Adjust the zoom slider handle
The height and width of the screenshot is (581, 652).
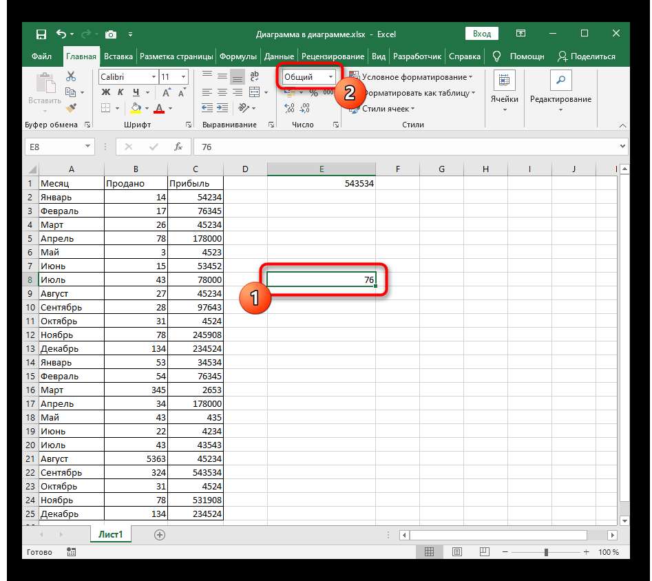(546, 552)
